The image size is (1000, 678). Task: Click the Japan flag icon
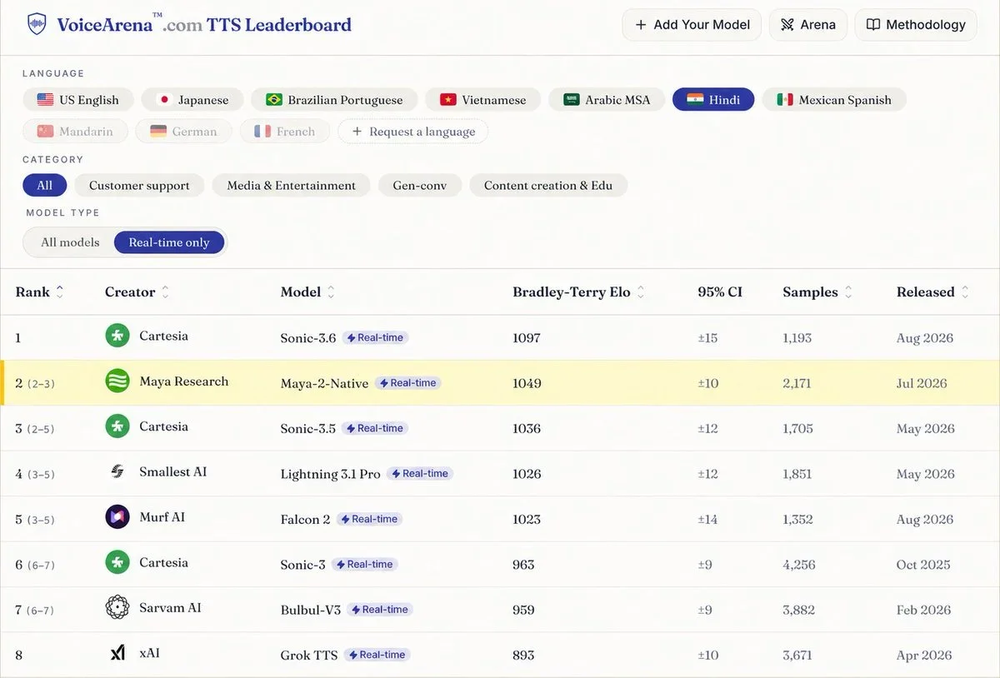coord(164,100)
